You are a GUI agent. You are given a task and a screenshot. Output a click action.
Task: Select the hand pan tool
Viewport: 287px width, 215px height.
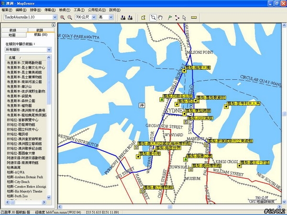(x=160, y=18)
